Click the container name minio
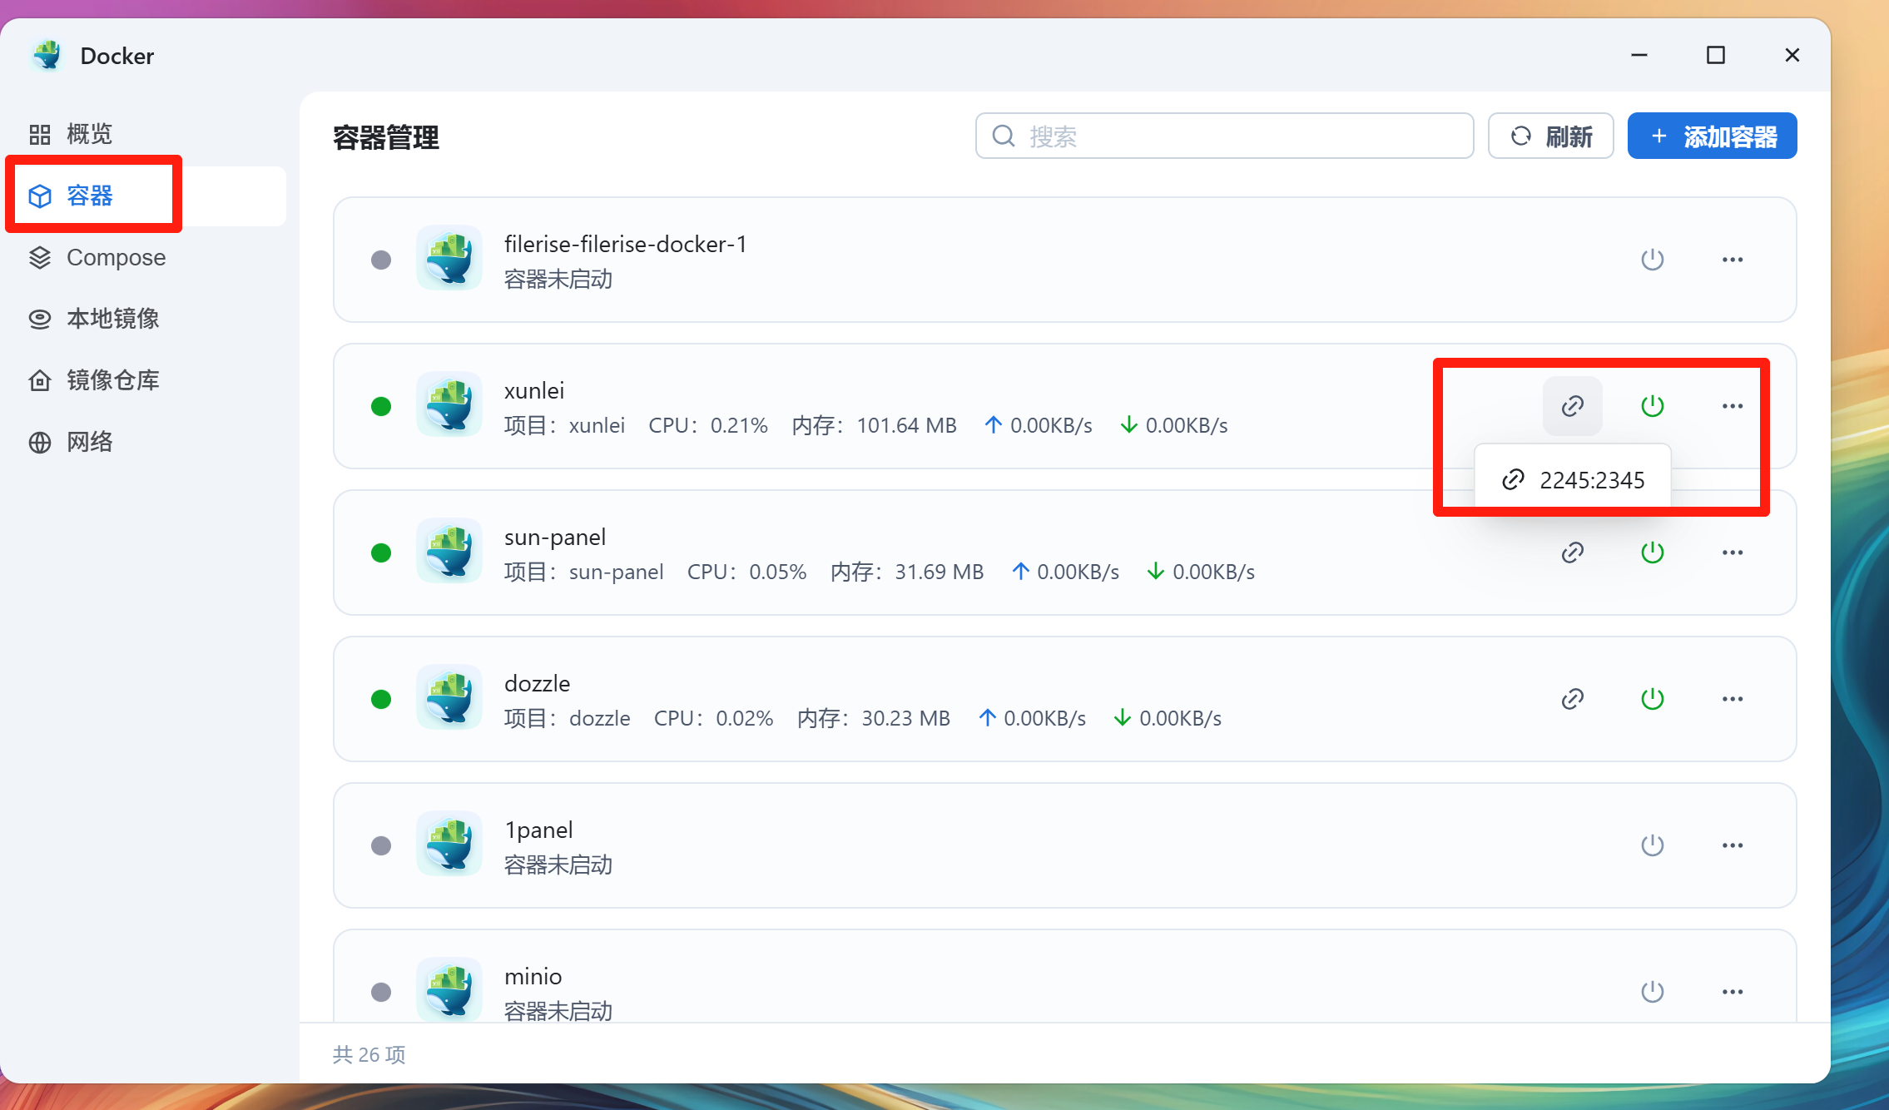 coord(533,977)
